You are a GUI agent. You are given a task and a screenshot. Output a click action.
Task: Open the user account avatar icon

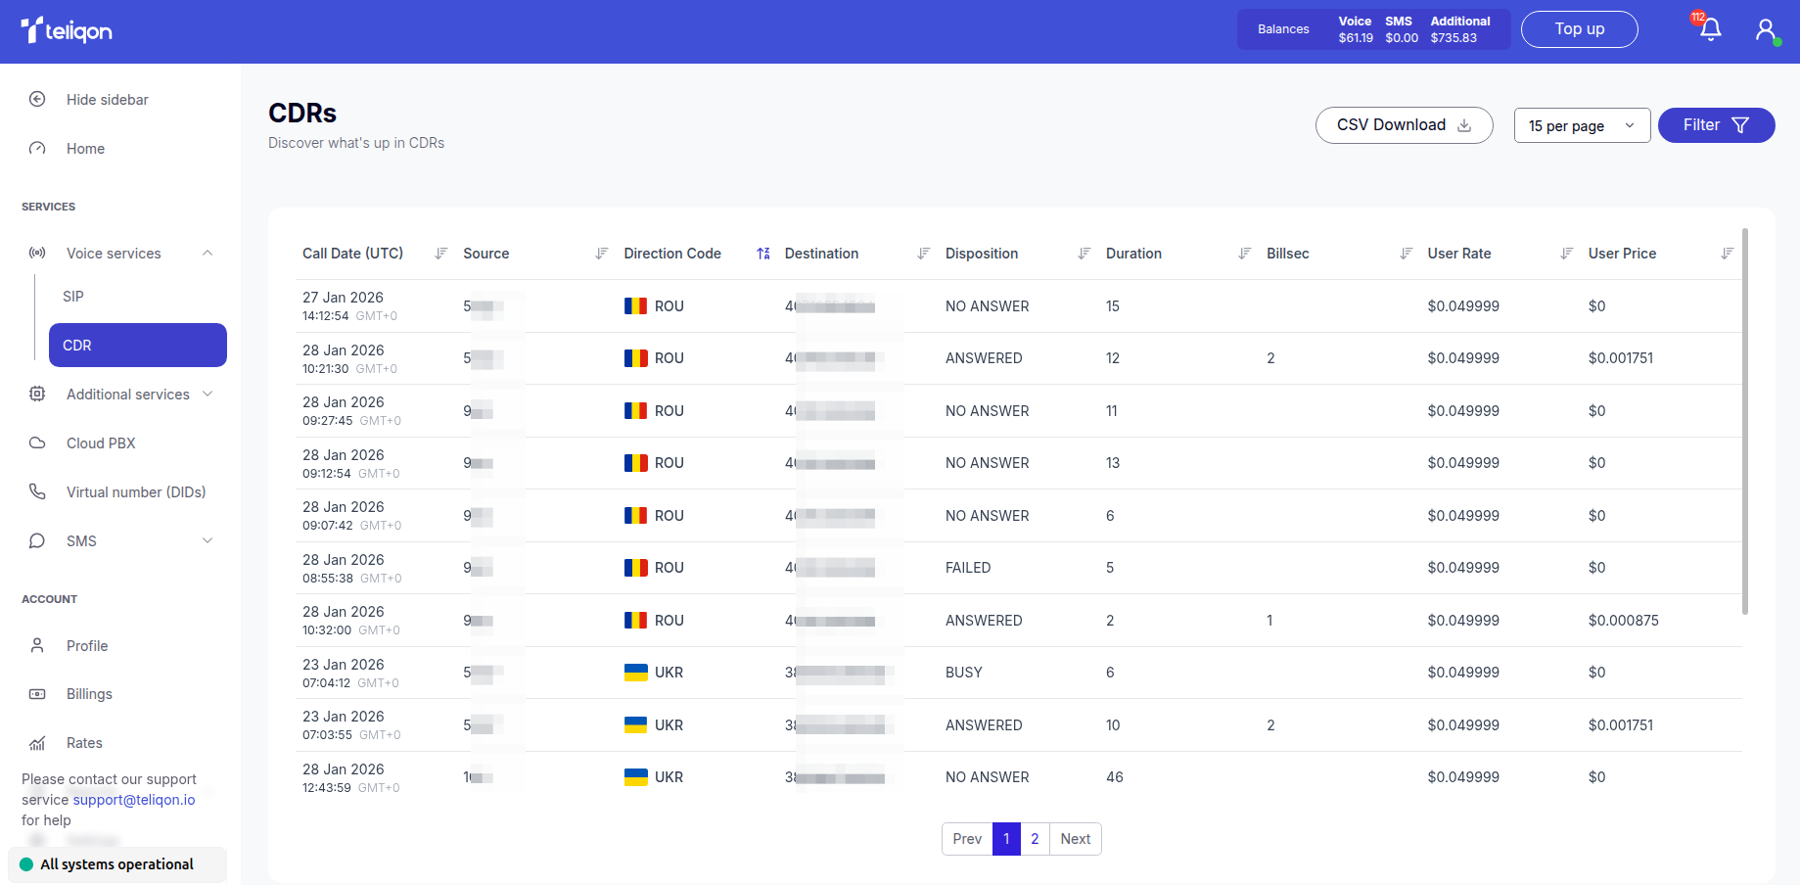[x=1765, y=29]
